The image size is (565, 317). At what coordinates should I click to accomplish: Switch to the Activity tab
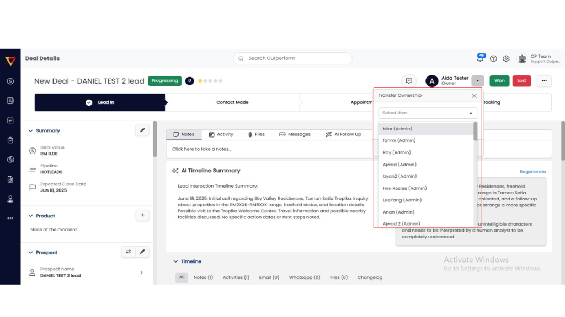(x=221, y=134)
